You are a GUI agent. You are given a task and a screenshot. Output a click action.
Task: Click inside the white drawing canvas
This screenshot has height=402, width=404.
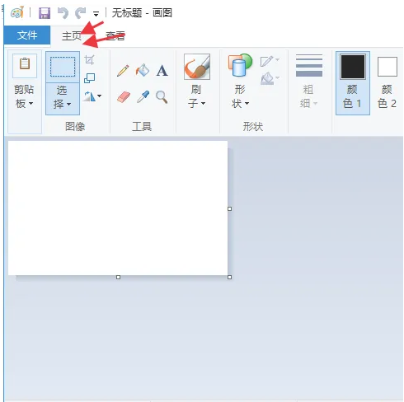118,208
